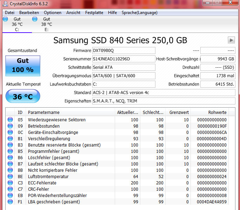Viewport: 240px width, 210px height.
Task: Select the Wiederzugewiesene Sektoren parameter name
Action: pos(57,120)
